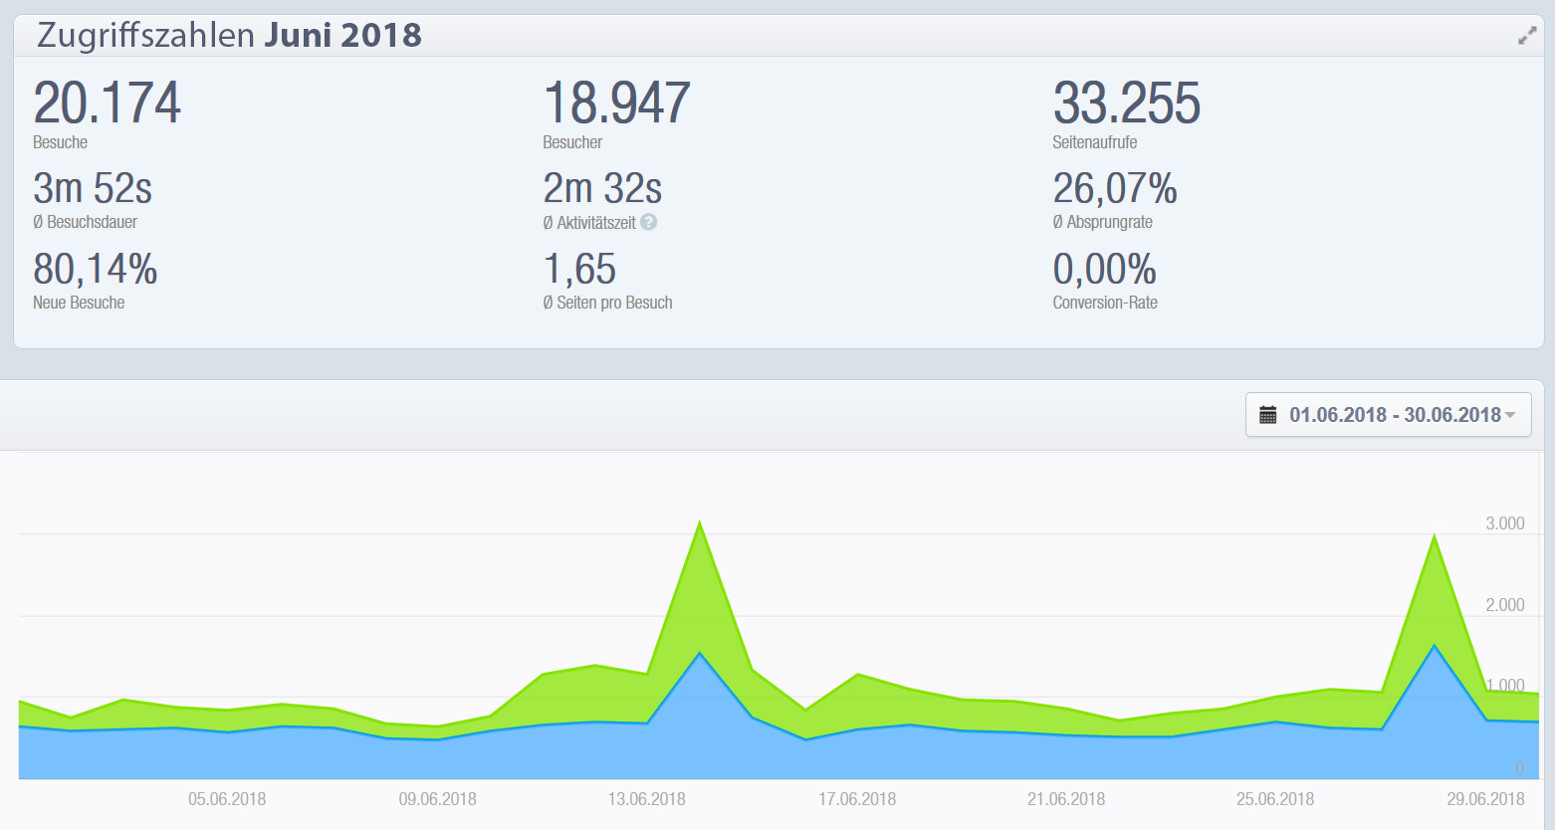
Task: Click the help question mark beside Aktivitätszeit
Action: tap(649, 222)
